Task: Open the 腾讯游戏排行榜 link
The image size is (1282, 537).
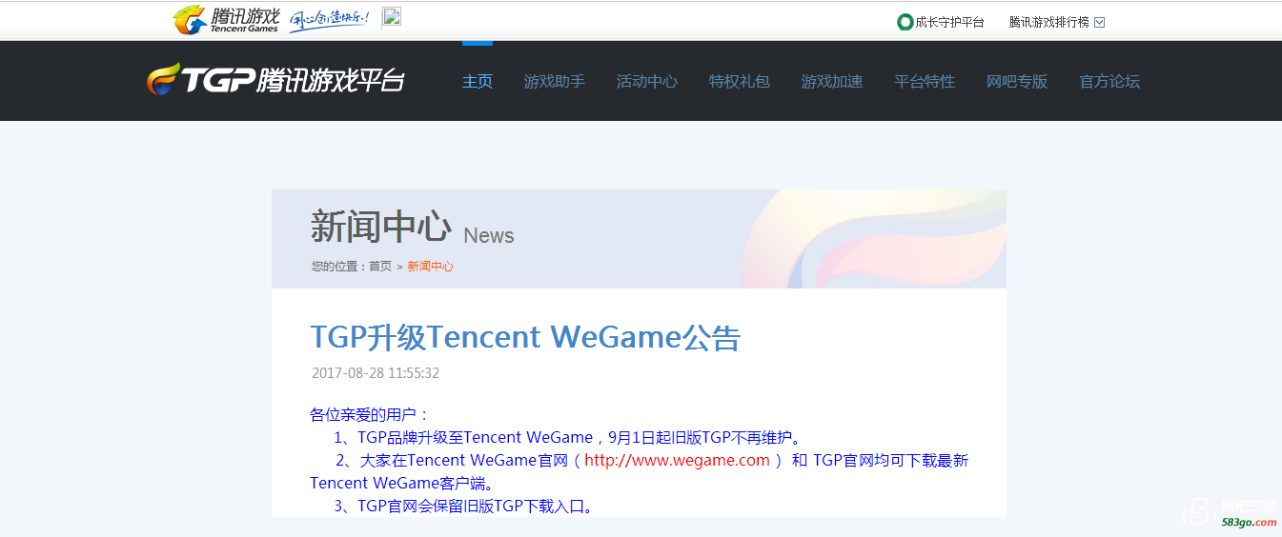Action: coord(1048,22)
